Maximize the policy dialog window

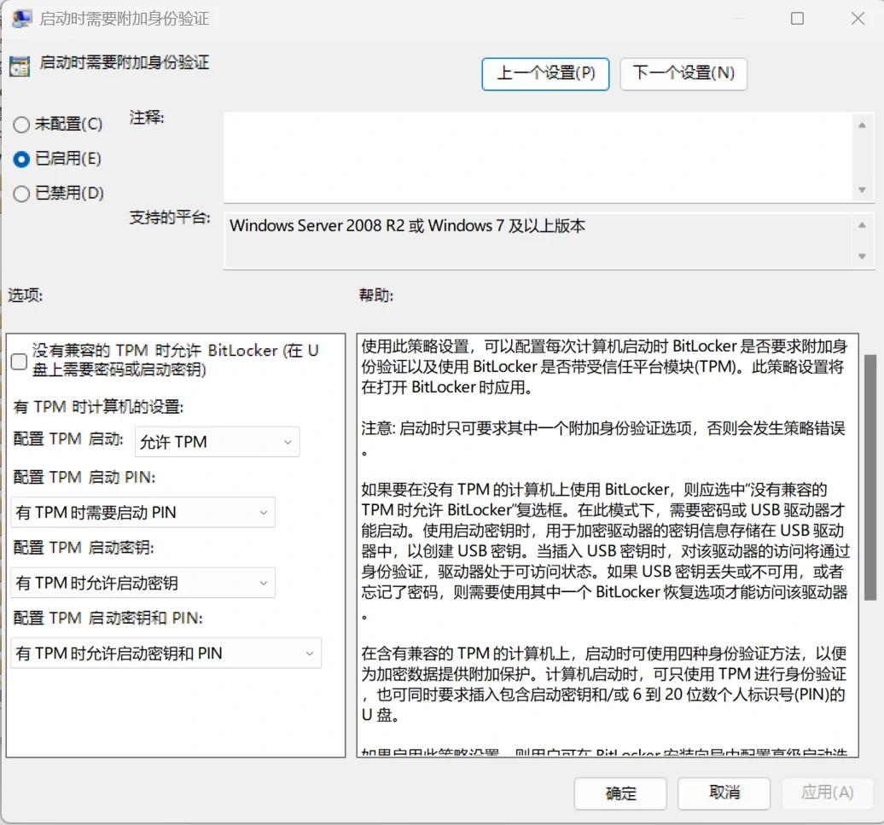(x=797, y=19)
